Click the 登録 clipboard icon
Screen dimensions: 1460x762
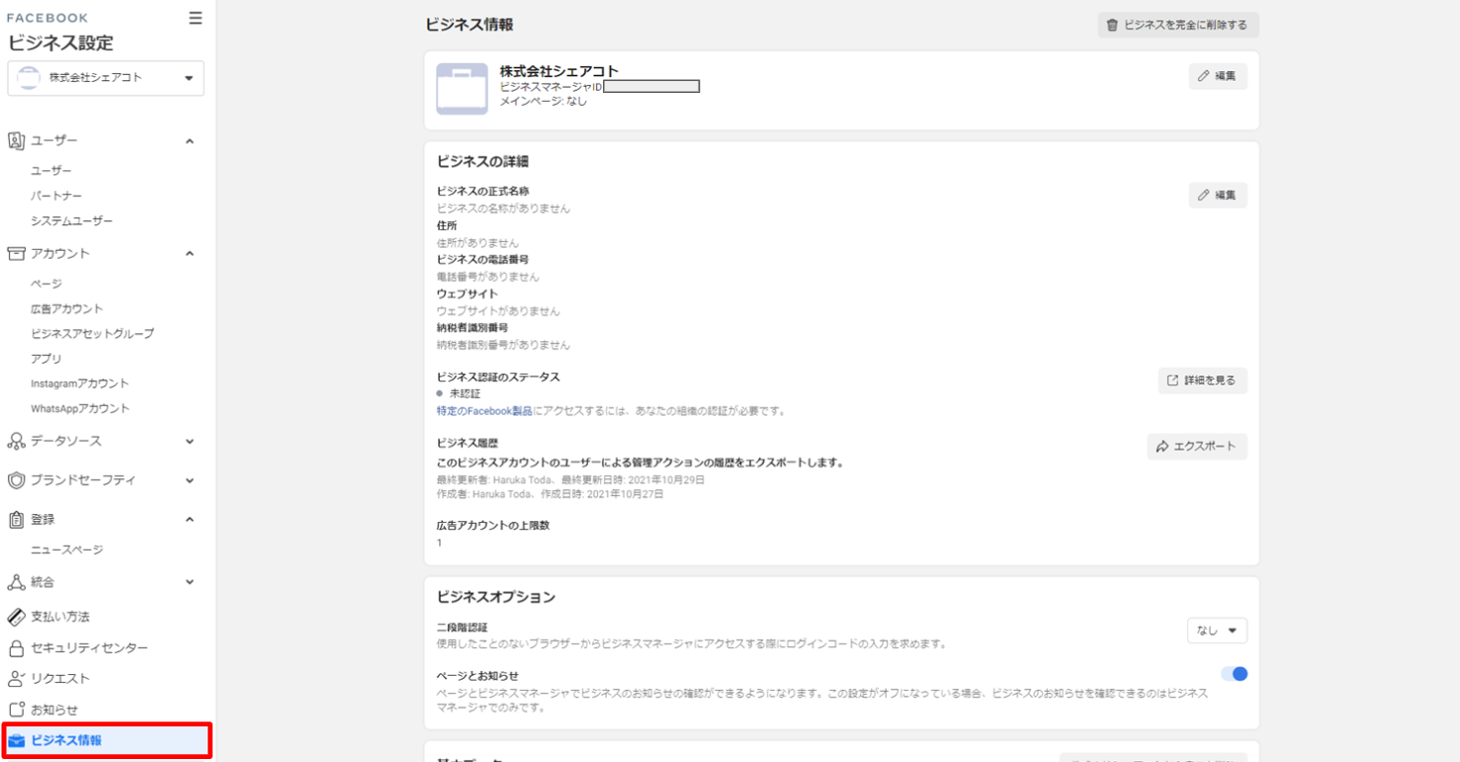point(16,520)
